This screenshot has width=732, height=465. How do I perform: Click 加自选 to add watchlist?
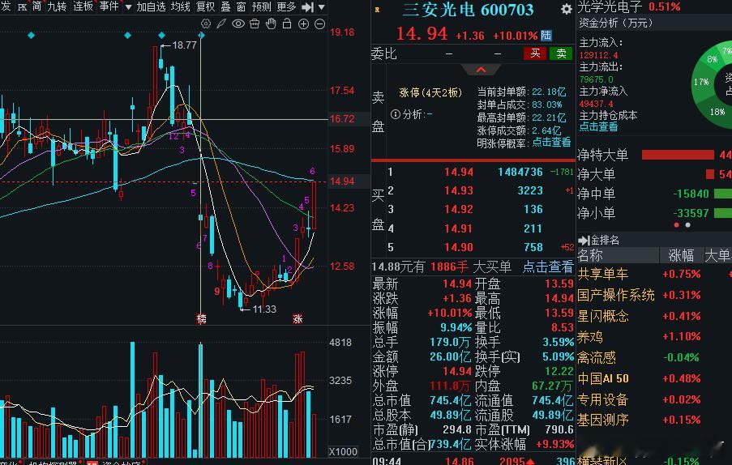coord(151,6)
